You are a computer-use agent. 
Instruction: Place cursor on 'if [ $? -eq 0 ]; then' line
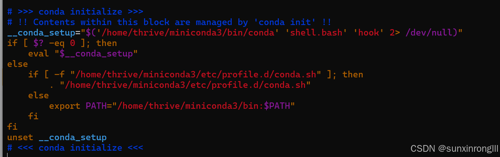62,43
